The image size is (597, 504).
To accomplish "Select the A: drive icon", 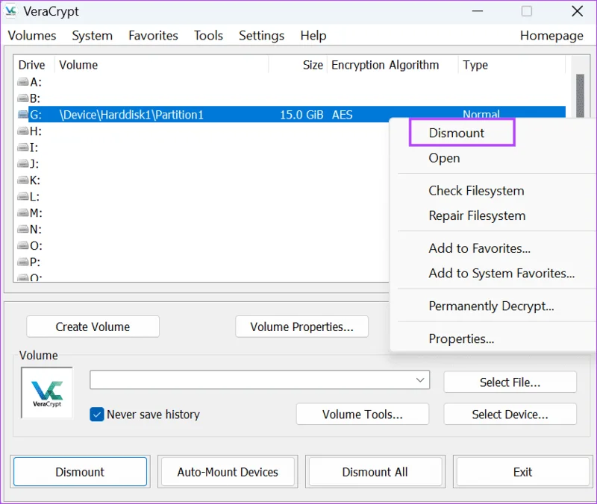I will click(x=23, y=82).
